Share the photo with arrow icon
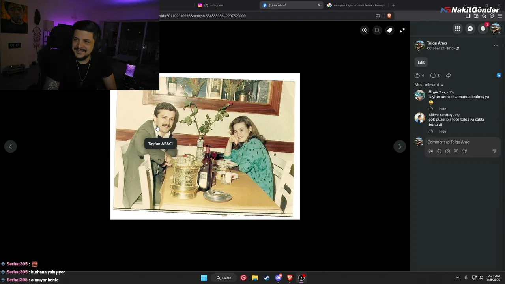Image resolution: width=505 pixels, height=284 pixels. [x=448, y=75]
